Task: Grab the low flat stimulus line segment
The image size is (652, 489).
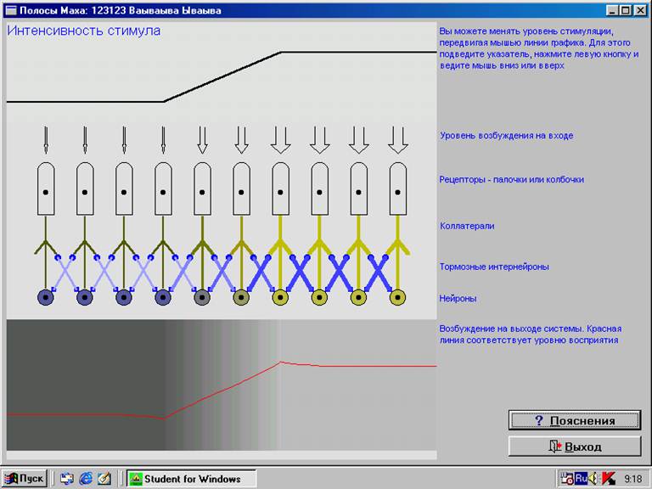Action: [x=85, y=102]
